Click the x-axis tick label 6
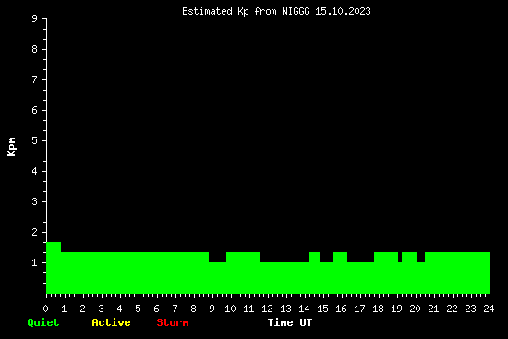This screenshot has height=339, width=508. point(157,309)
